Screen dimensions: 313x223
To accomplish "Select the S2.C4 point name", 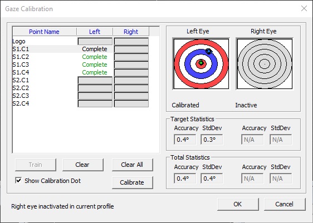I will coord(21,103).
